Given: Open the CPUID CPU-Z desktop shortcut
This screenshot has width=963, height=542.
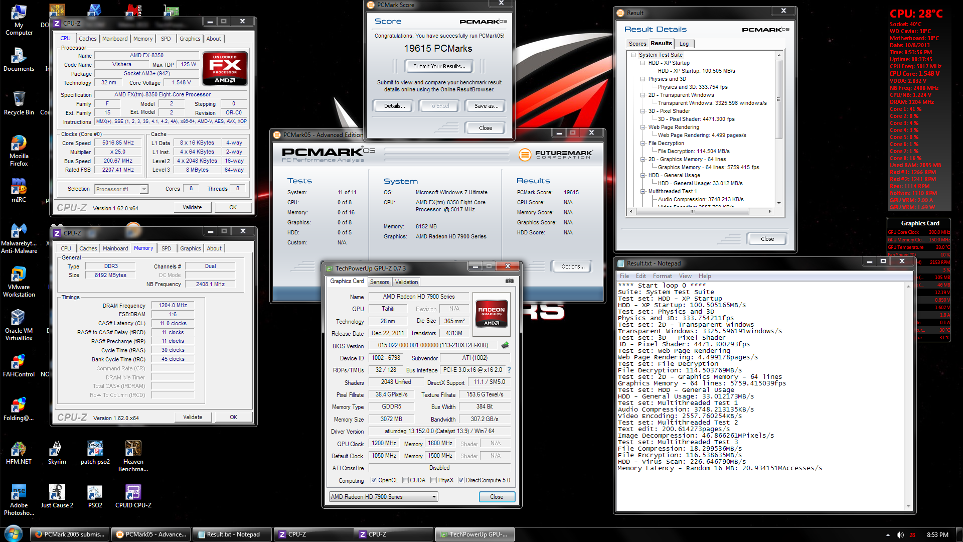Looking at the screenshot, I should pos(133,496).
